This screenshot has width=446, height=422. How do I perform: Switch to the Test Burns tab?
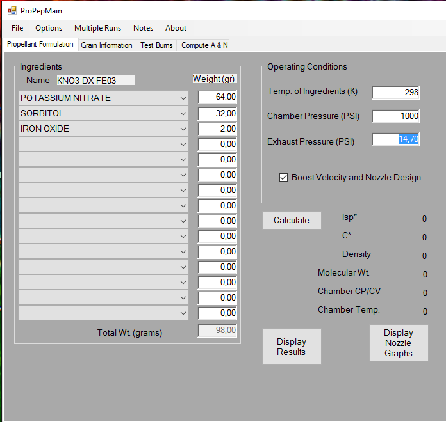(156, 45)
